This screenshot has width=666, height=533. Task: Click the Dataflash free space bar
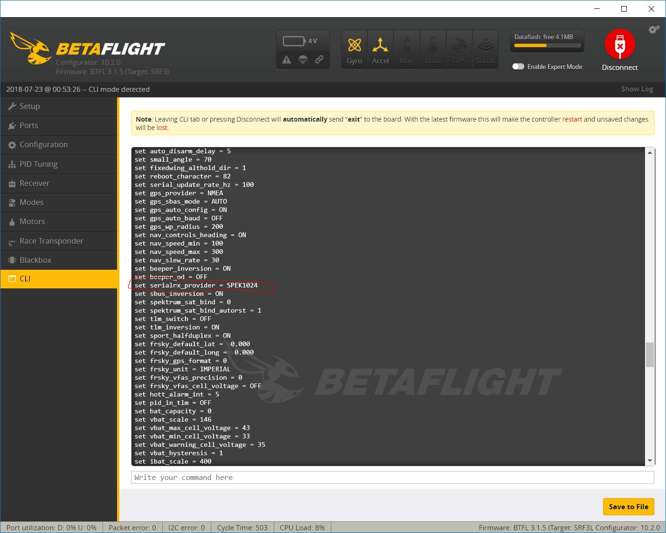coord(548,46)
